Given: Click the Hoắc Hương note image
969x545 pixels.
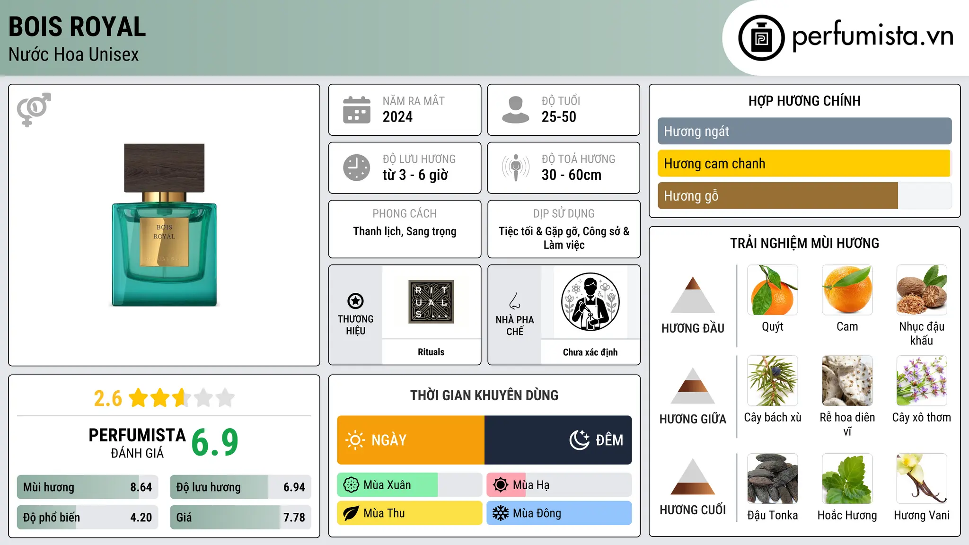Looking at the screenshot, I should (847, 479).
